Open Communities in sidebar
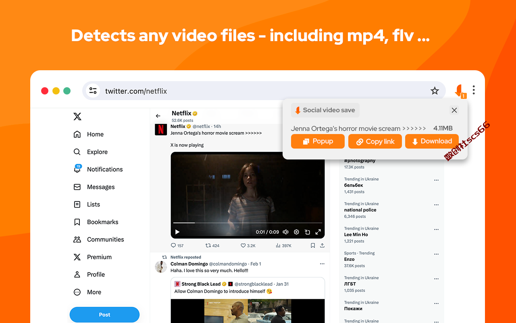This screenshot has width=516, height=323. pyautogui.click(x=98, y=239)
